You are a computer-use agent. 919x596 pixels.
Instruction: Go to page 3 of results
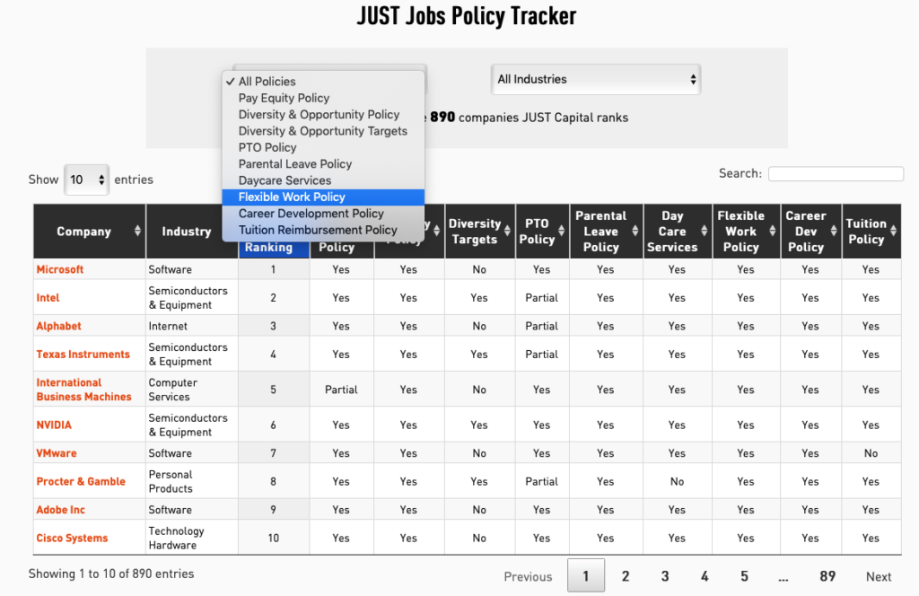(x=665, y=576)
